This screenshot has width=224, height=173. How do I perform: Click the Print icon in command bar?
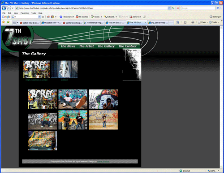tap(193, 22)
